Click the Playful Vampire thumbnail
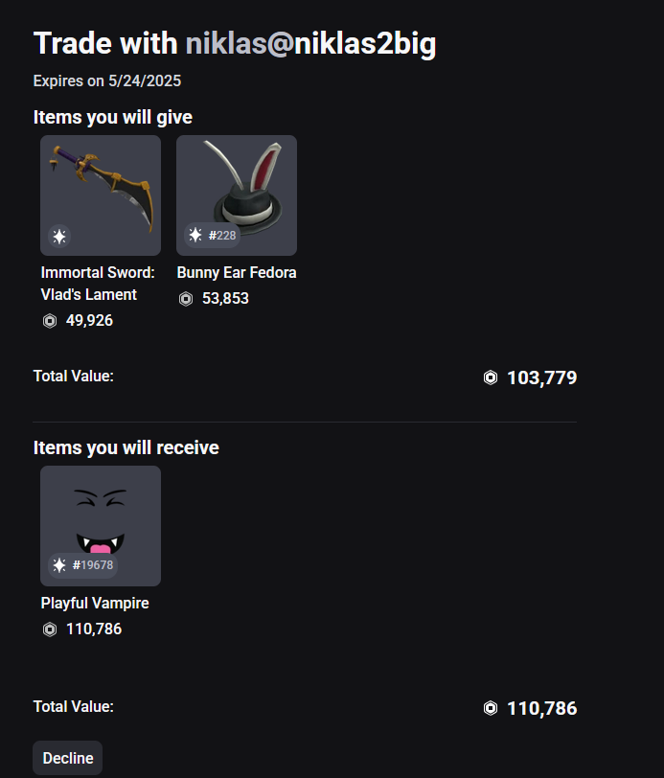Screen dimensions: 664x778 pos(100,525)
